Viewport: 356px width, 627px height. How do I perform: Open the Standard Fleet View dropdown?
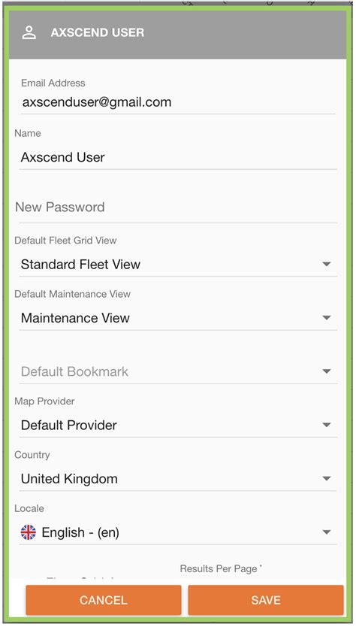tap(178, 265)
